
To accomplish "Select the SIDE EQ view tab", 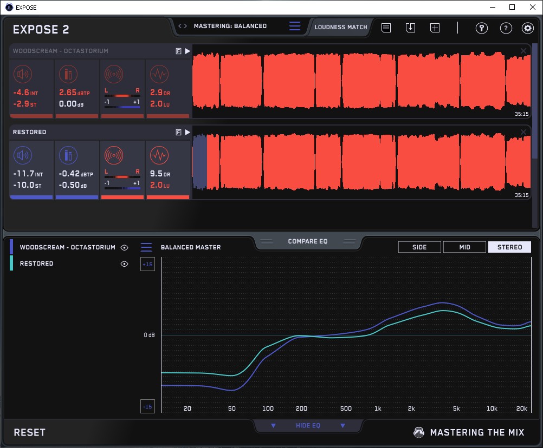I will click(419, 247).
